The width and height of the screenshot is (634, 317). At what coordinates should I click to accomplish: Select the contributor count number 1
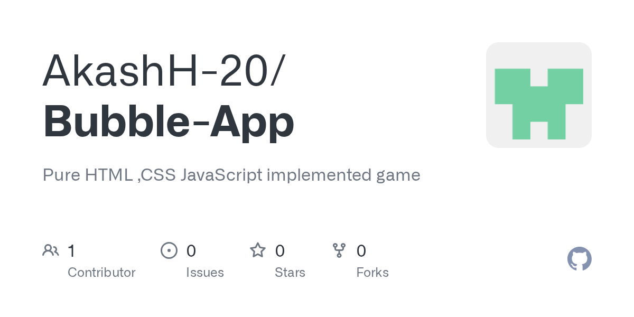pos(71,250)
